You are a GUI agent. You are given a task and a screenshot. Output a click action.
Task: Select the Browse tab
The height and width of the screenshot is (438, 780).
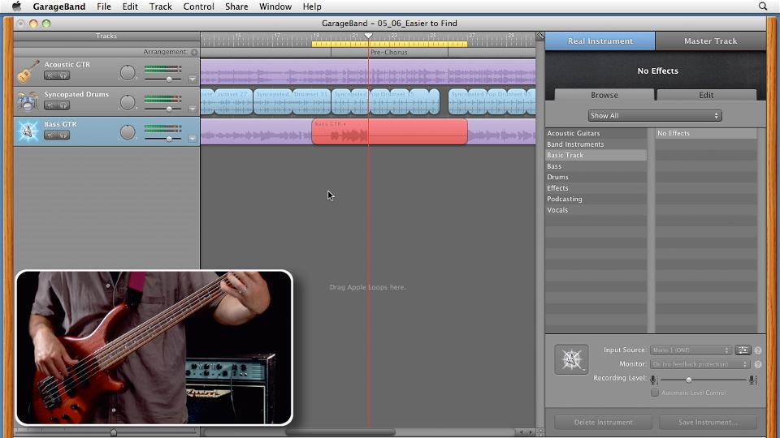[x=604, y=95]
